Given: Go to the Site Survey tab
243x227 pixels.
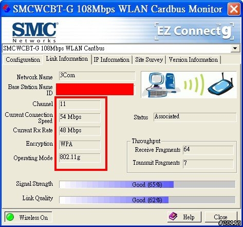Looking at the screenshot, I should pyautogui.click(x=149, y=60).
